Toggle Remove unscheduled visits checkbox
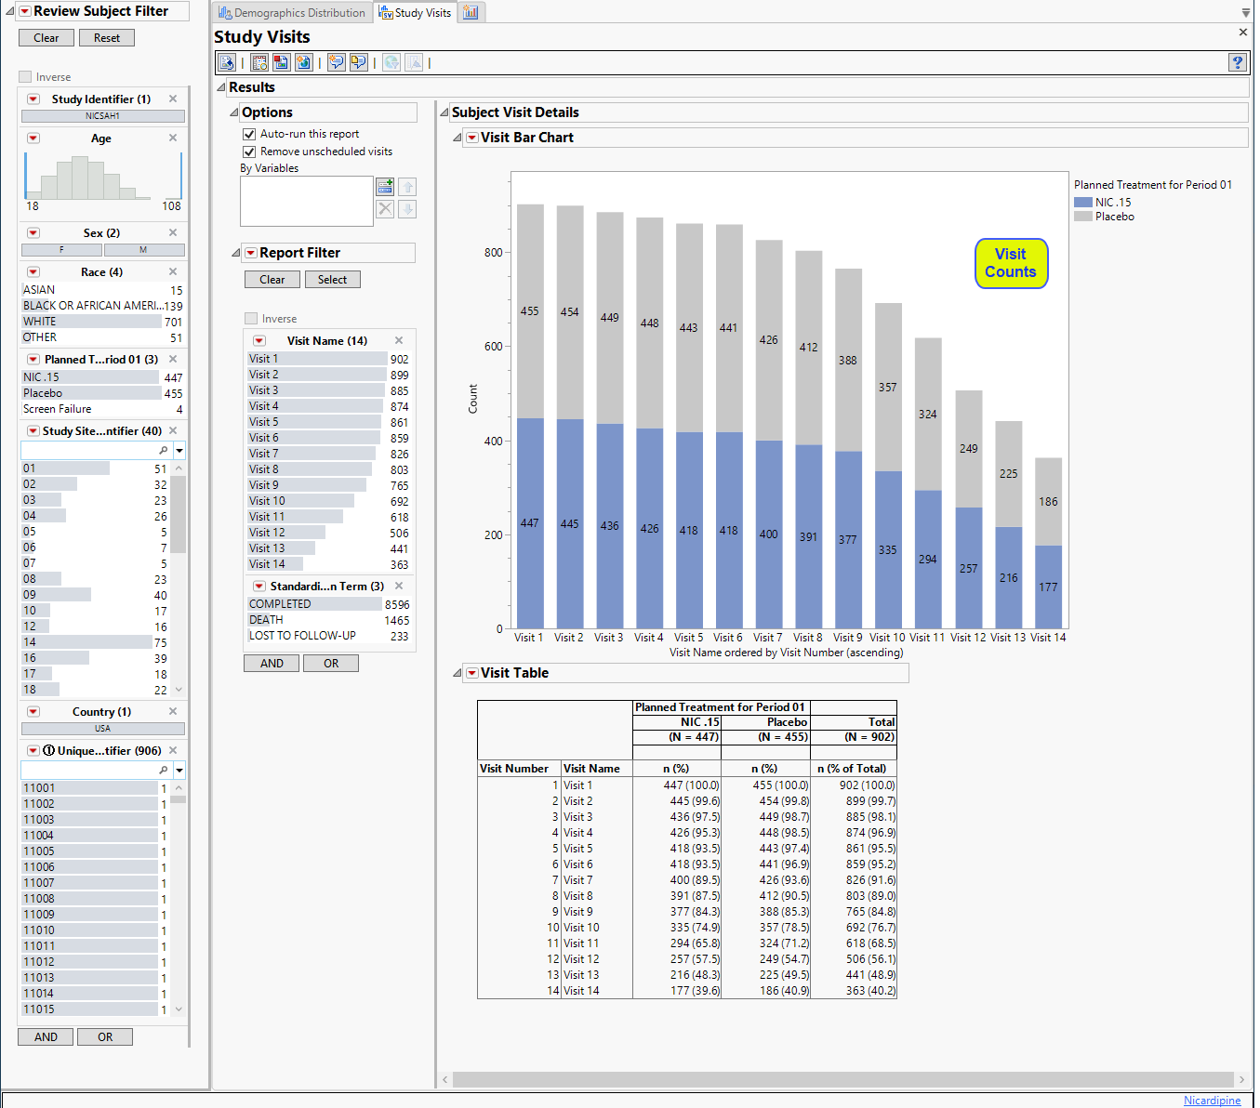Viewport: 1260px width, 1108px height. (x=249, y=152)
